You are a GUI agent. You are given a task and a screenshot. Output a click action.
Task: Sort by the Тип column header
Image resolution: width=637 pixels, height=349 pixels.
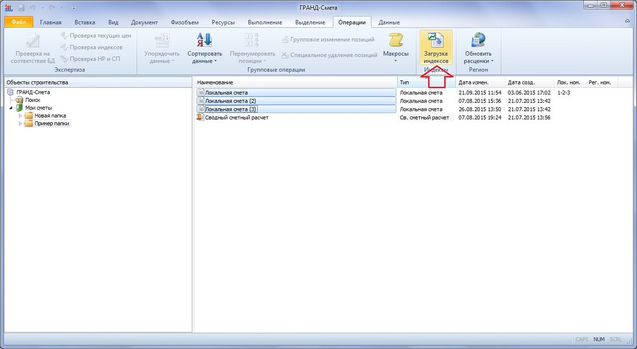pos(427,83)
